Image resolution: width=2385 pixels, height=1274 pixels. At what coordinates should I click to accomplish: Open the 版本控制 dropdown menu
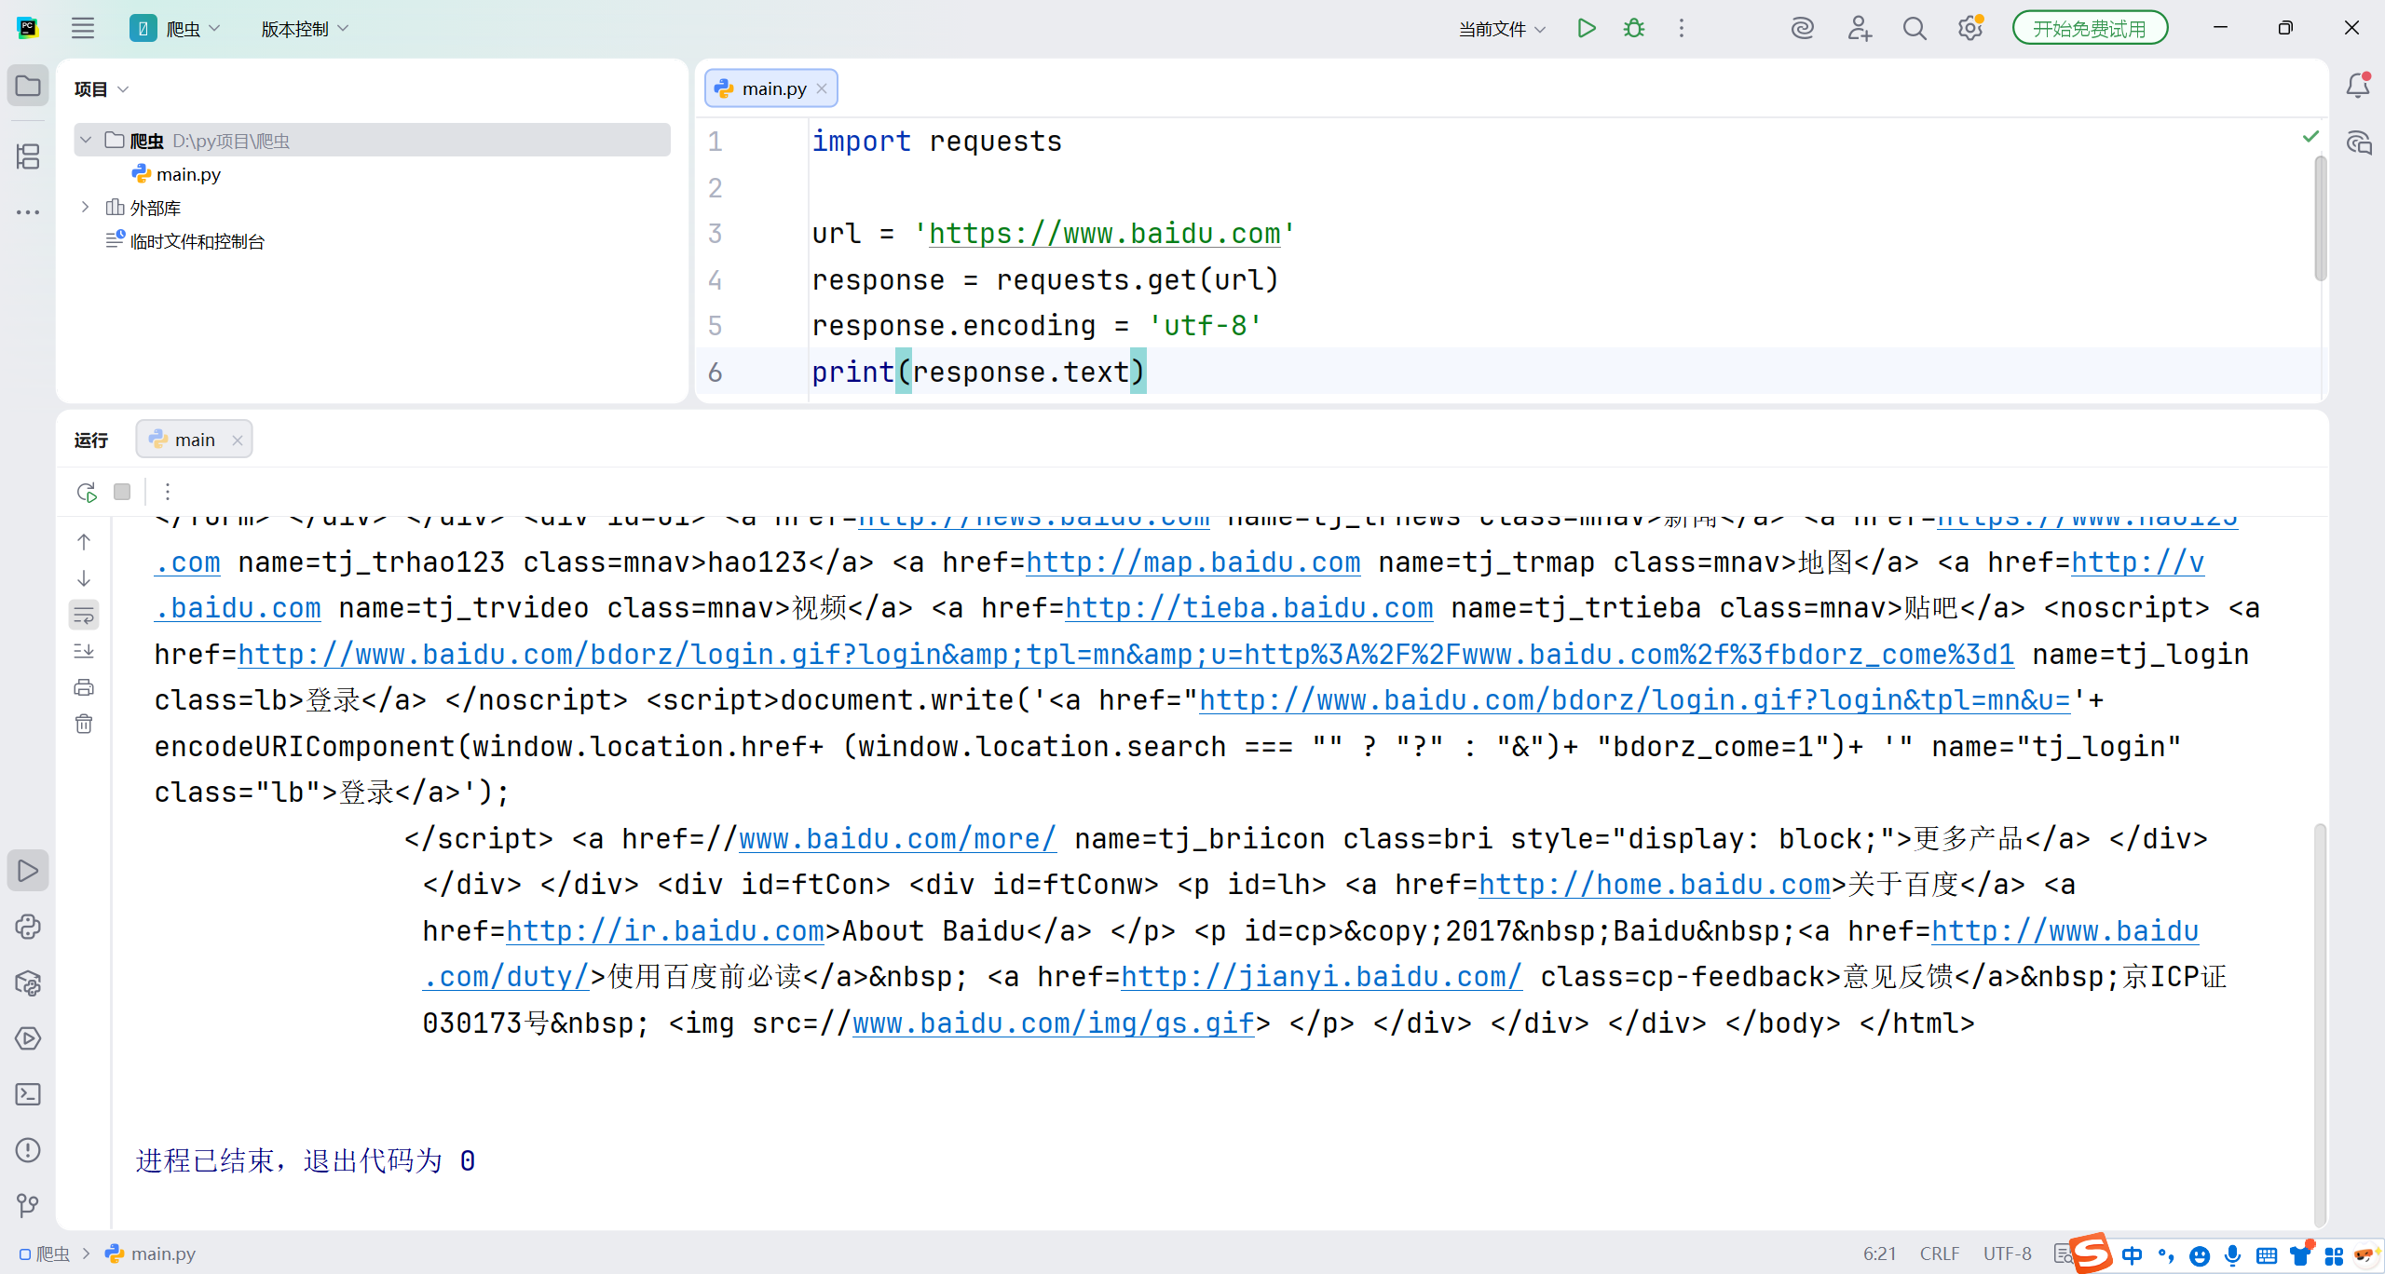305,29
